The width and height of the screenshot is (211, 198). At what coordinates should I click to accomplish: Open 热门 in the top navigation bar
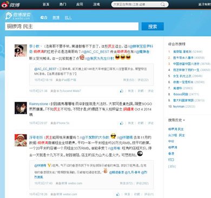pyautogui.click(x=63, y=4)
